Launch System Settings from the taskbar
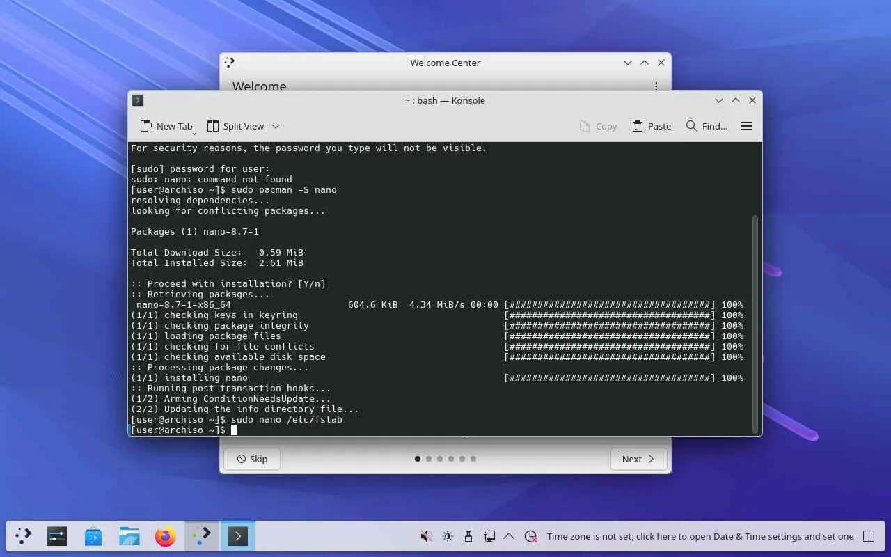 pyautogui.click(x=57, y=536)
